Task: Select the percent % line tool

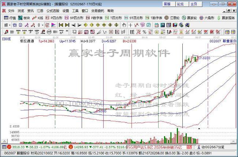Action: [x=144, y=32]
